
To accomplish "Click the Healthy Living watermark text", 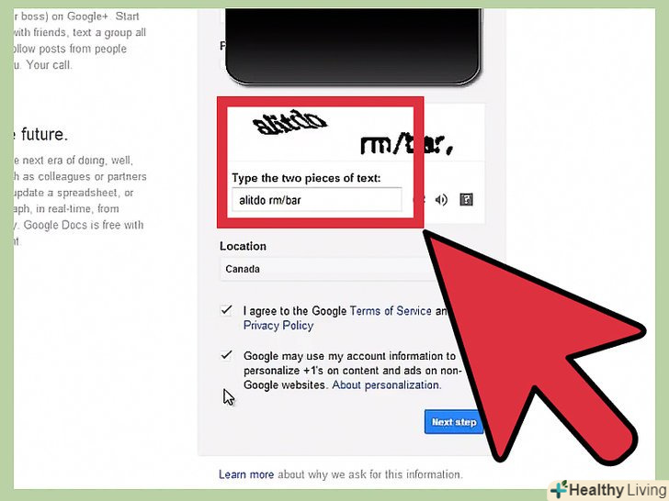I will [618, 490].
